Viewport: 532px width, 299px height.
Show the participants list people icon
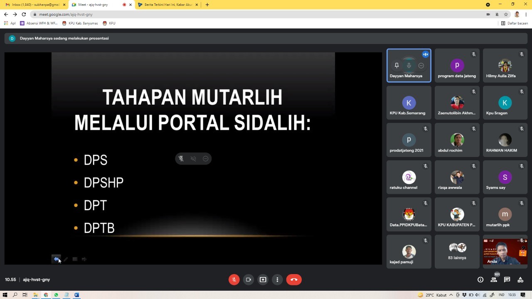click(494, 280)
